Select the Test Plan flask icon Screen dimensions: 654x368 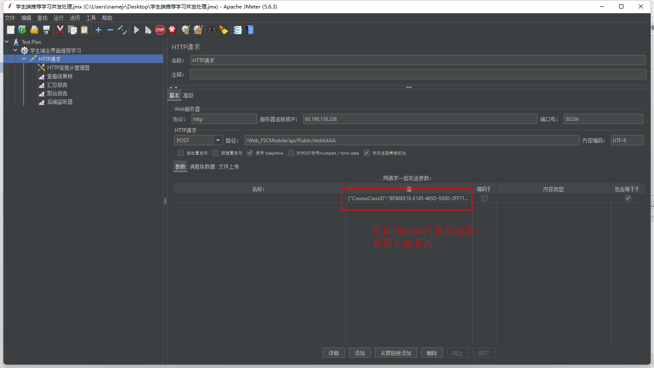tap(16, 42)
